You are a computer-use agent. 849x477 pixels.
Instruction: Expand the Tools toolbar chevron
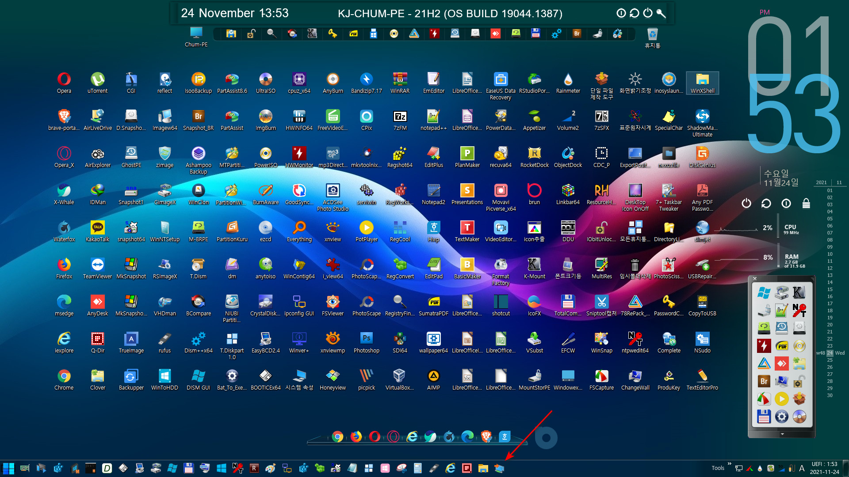pos(729,464)
